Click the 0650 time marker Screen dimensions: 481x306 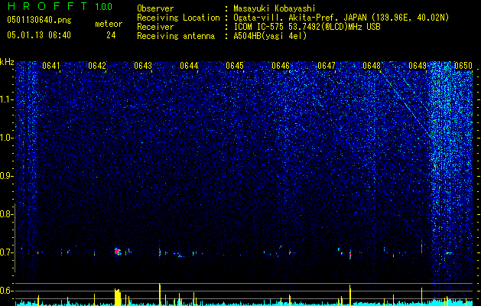[x=463, y=66]
